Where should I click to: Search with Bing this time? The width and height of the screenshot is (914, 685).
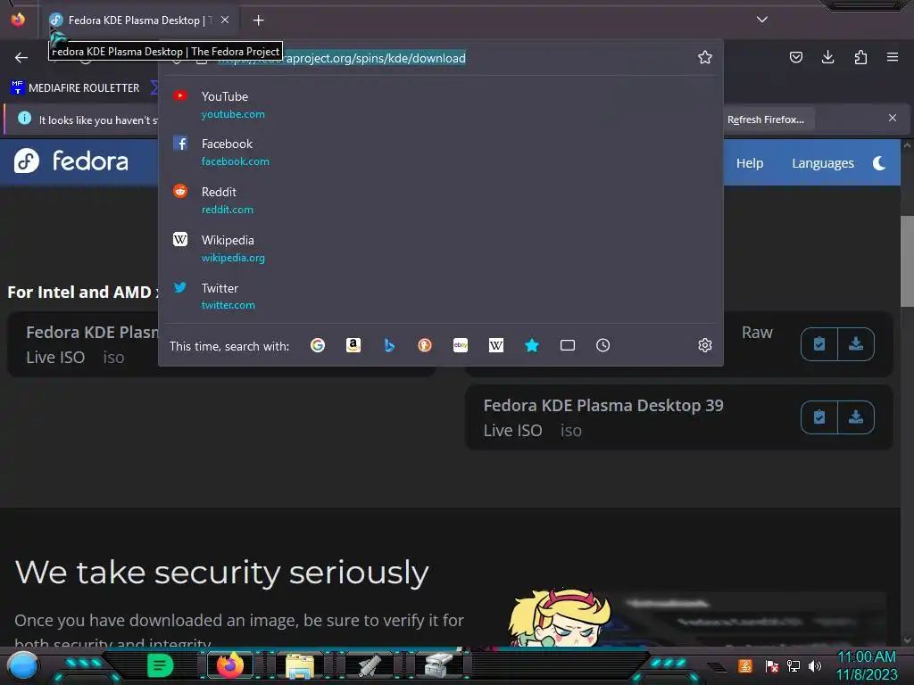(x=389, y=345)
